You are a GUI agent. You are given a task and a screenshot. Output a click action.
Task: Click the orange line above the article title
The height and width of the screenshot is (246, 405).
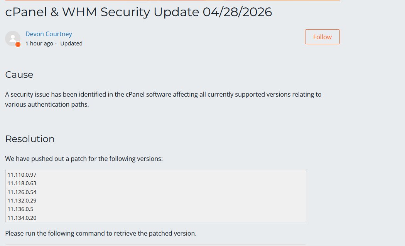coord(172,0)
